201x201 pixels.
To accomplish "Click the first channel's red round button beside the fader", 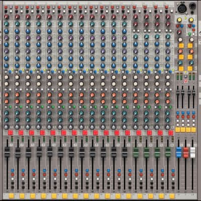I will point(13,175).
